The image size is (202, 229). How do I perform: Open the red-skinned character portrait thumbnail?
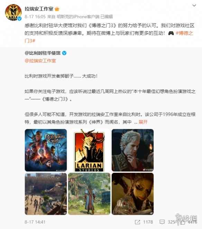click(x=132, y=194)
